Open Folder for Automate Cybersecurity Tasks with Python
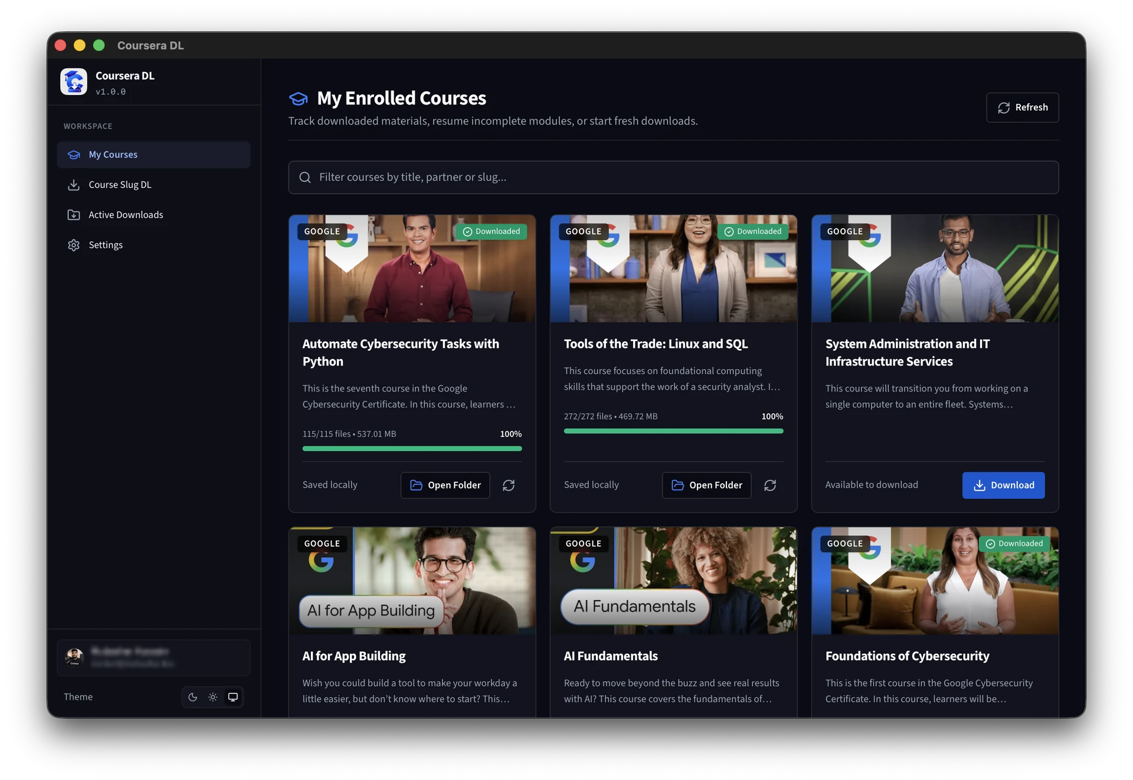 point(446,485)
